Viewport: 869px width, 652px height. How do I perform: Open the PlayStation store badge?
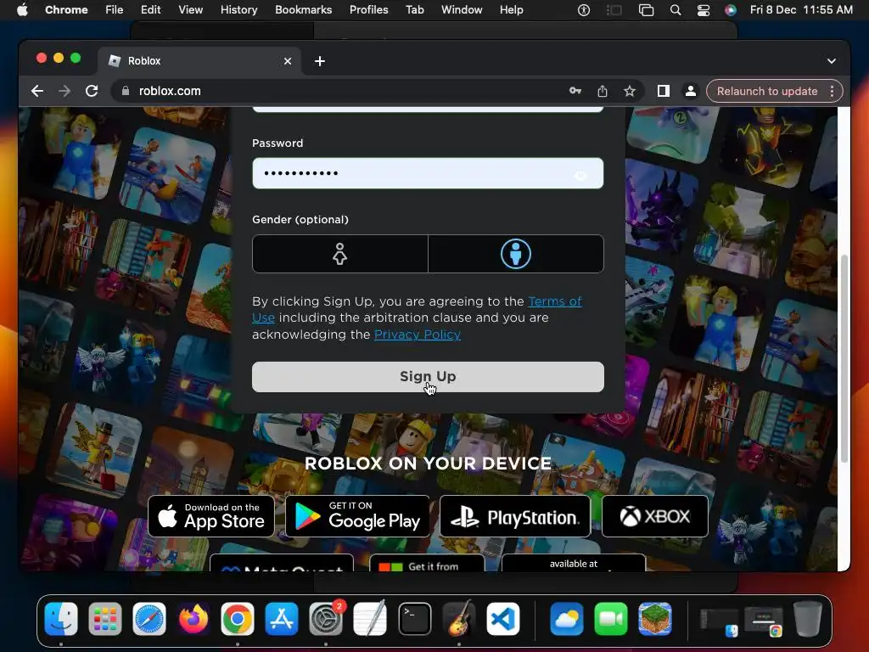[x=515, y=516]
